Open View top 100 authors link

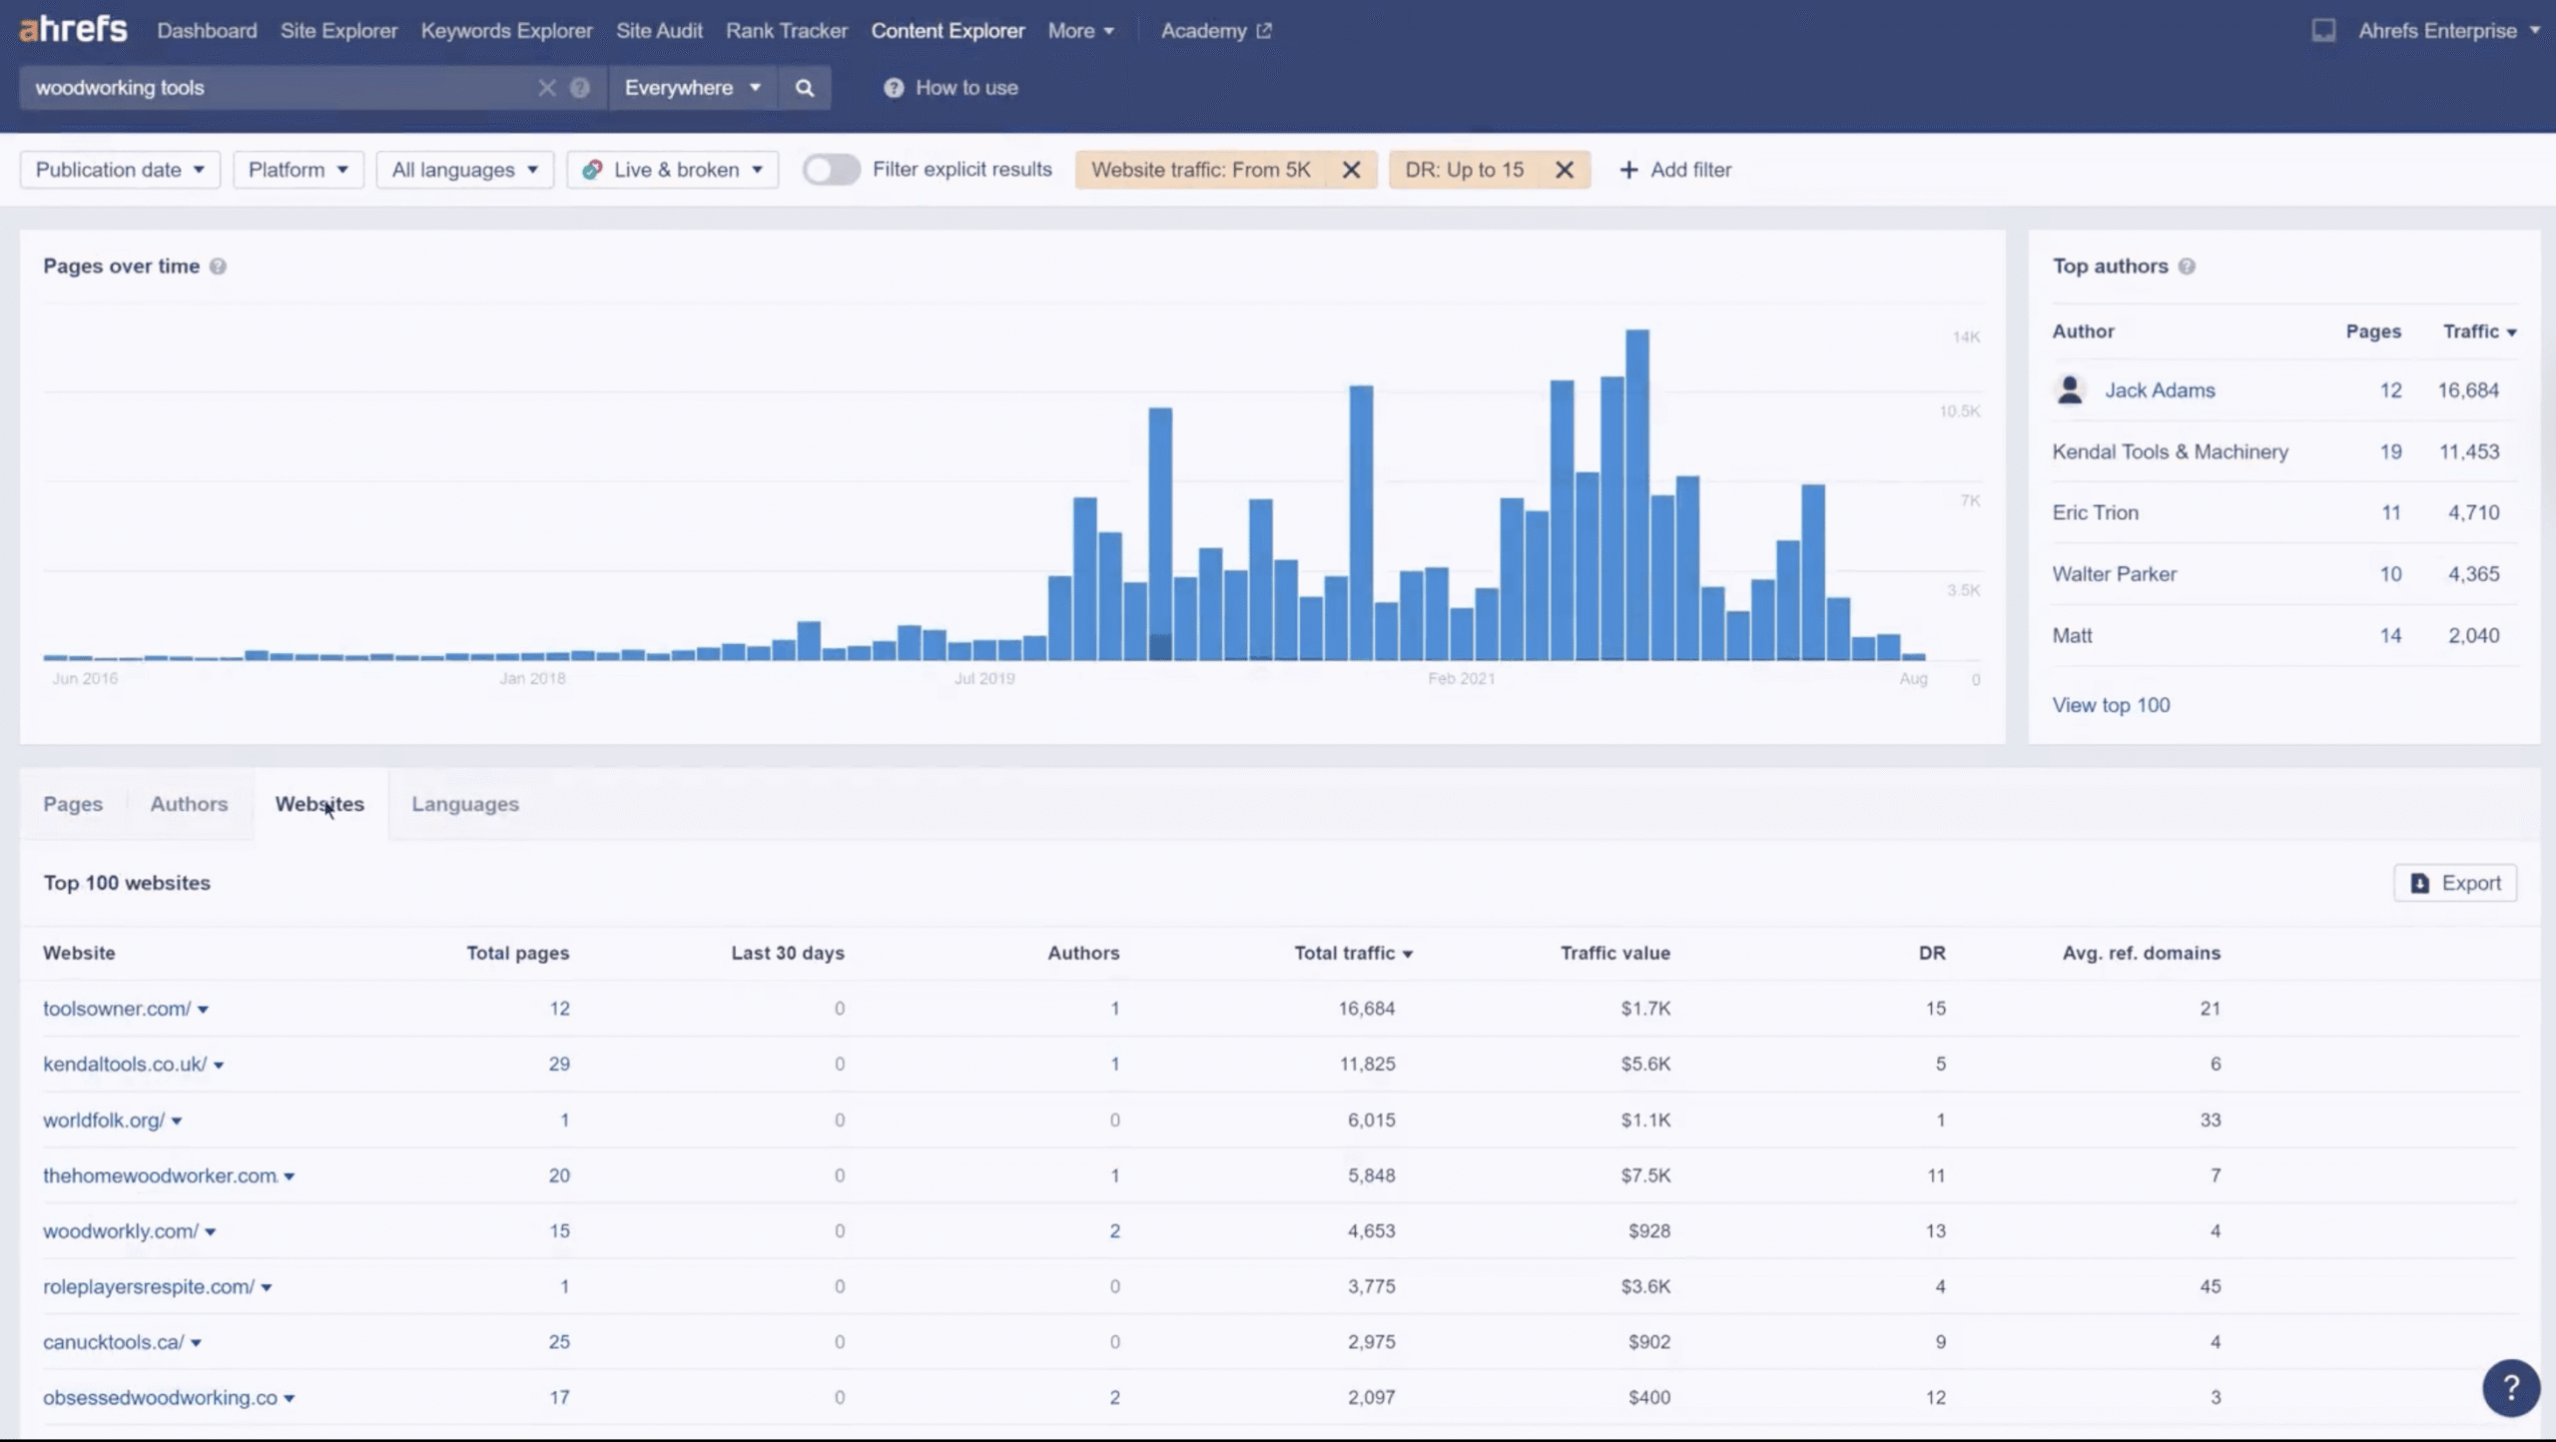(2111, 705)
